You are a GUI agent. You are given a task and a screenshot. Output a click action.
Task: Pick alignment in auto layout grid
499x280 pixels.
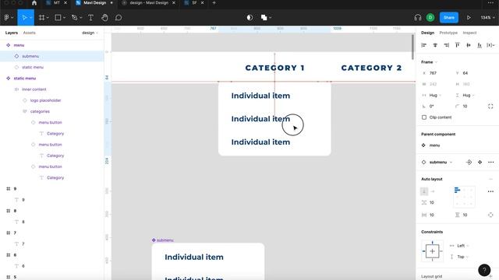coord(464,197)
